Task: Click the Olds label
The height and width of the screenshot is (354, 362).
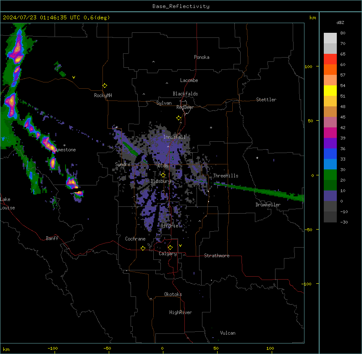Action: (x=163, y=166)
